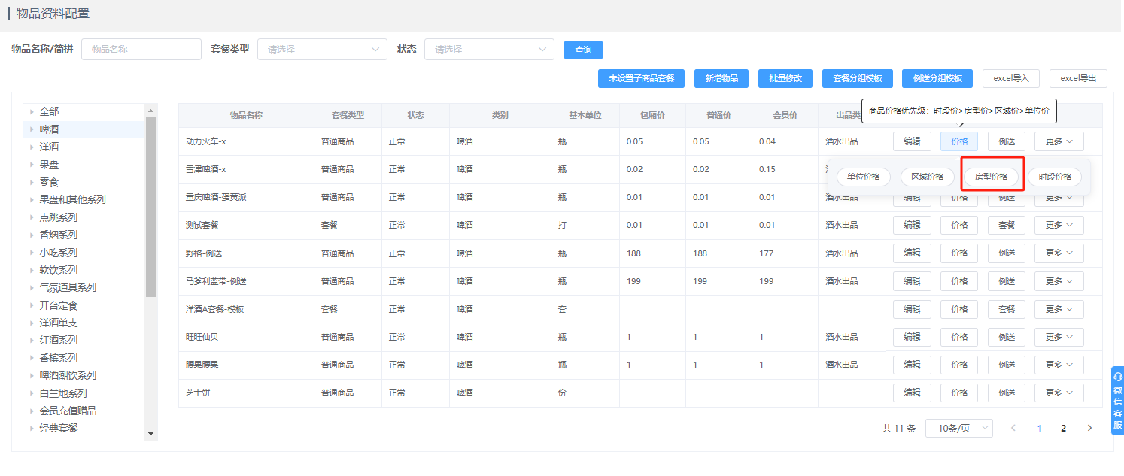Screen dimensions: 1124x476
Task: Select 小吃系列 category
Action: [x=58, y=253]
